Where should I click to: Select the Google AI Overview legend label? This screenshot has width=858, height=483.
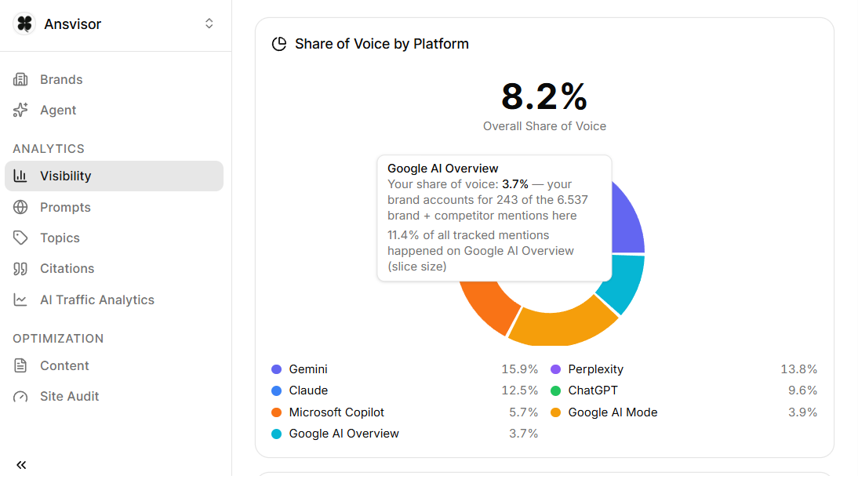(x=344, y=434)
